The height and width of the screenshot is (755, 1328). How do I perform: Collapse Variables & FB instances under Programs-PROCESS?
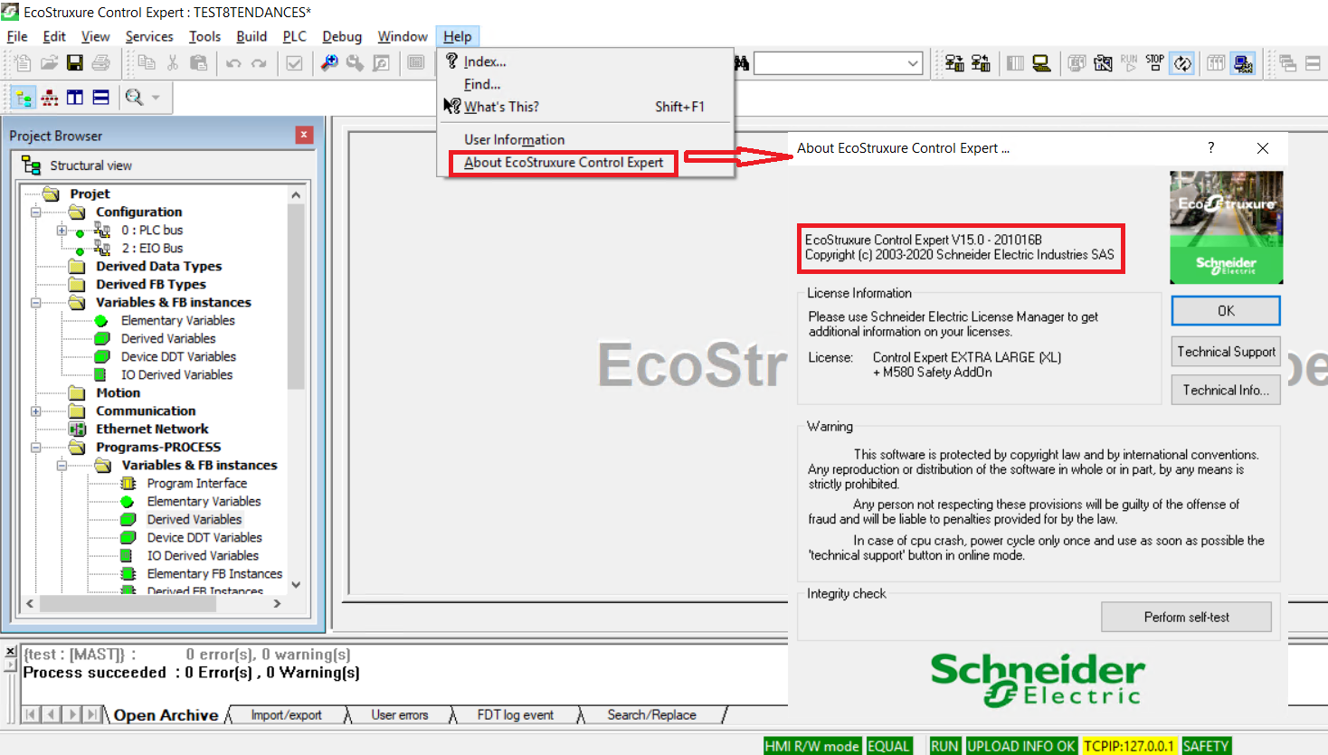point(62,466)
